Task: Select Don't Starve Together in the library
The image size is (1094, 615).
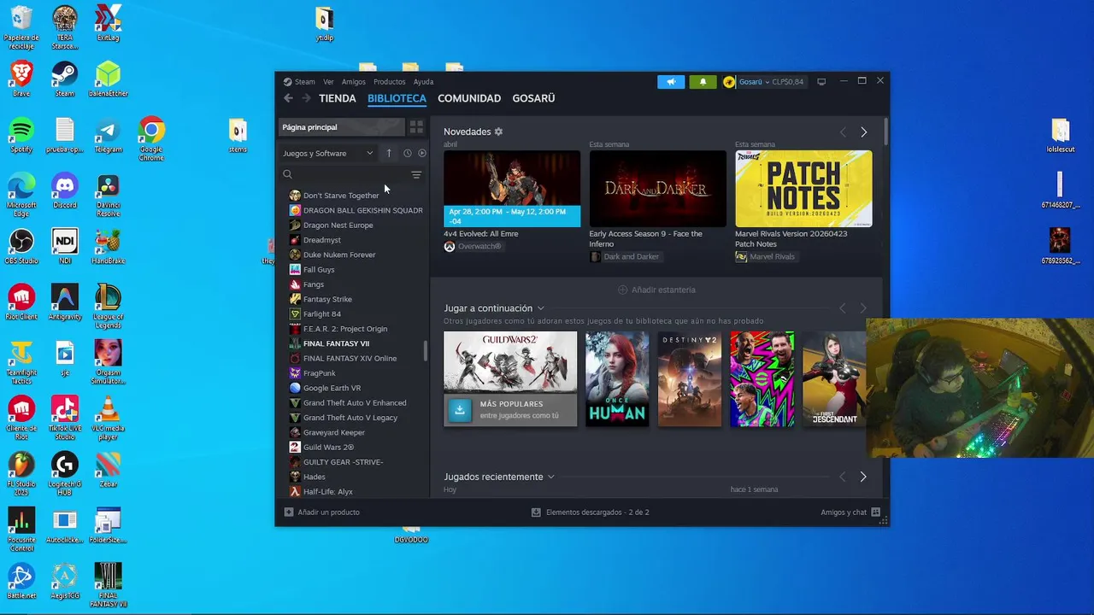Action: coord(341,196)
